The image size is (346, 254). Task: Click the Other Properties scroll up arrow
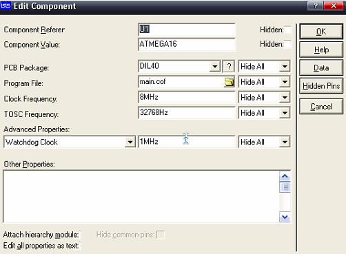point(285,176)
